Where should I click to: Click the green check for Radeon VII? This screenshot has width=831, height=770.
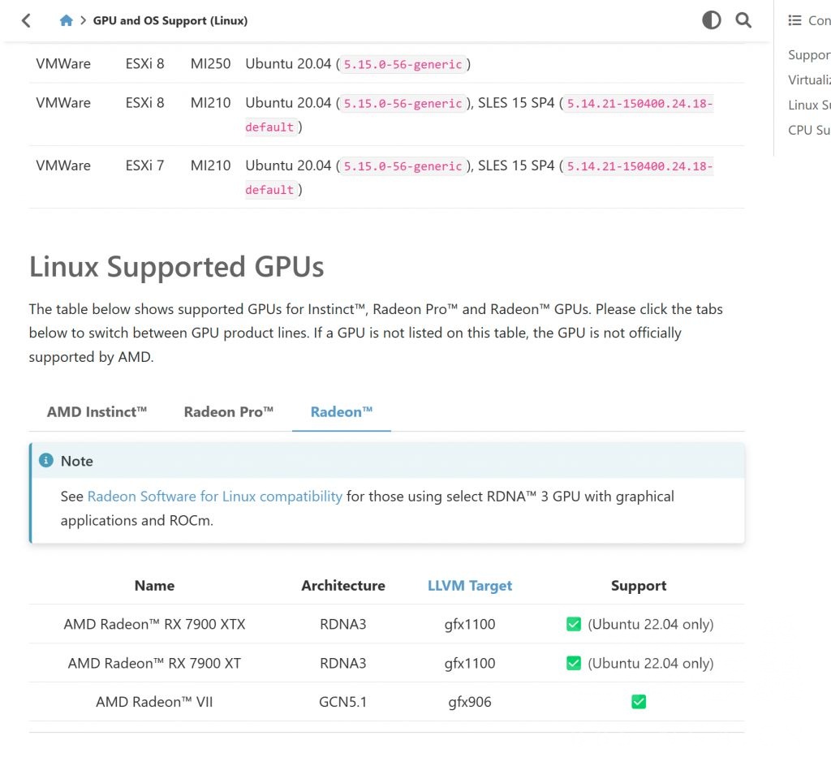pyautogui.click(x=639, y=701)
